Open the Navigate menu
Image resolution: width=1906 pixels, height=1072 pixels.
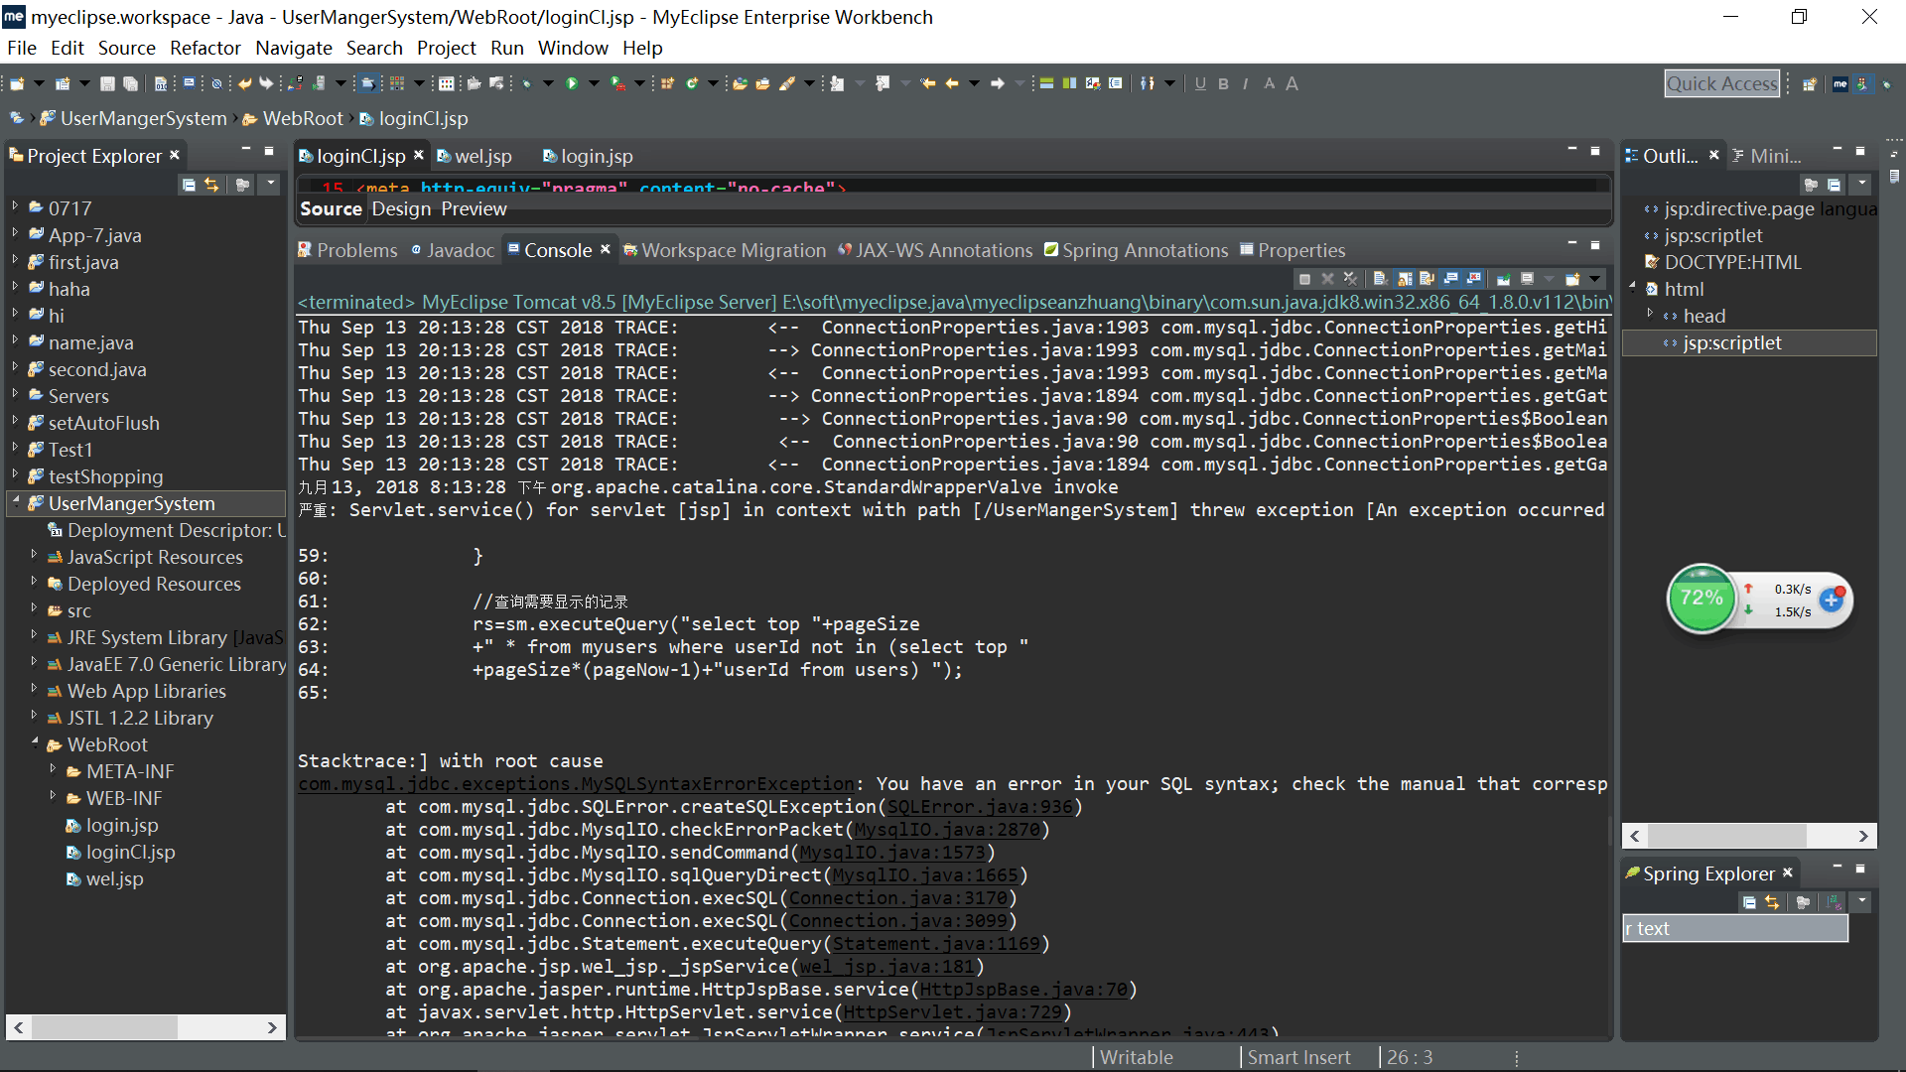click(294, 48)
